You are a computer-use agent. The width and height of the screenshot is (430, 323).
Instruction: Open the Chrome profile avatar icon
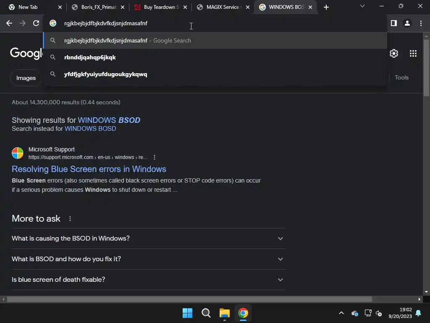[x=407, y=24]
